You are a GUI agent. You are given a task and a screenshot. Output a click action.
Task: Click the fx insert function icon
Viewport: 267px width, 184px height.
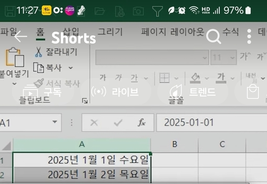pyautogui.click(x=142, y=123)
